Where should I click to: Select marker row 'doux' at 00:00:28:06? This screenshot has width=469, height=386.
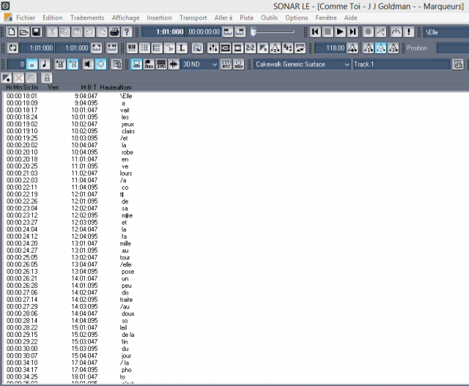click(70, 313)
